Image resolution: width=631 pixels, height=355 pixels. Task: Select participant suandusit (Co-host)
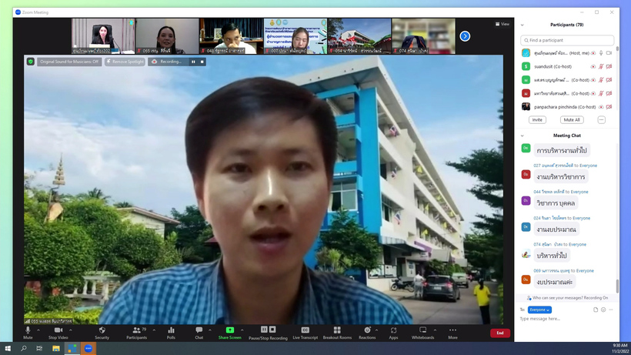(567, 66)
